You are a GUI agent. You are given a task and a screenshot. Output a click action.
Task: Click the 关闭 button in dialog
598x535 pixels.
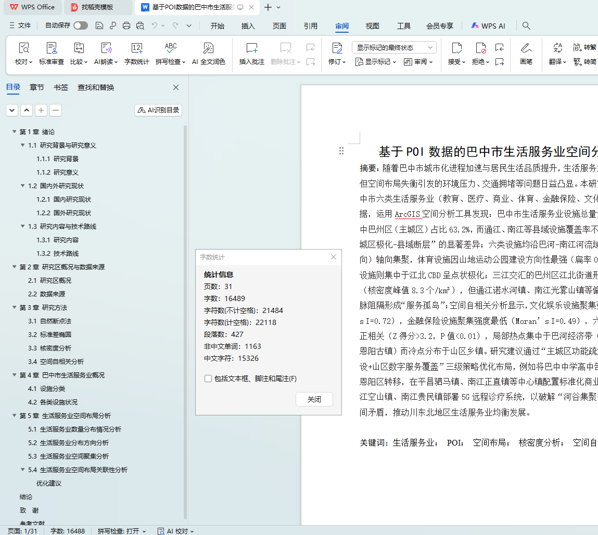coord(314,399)
